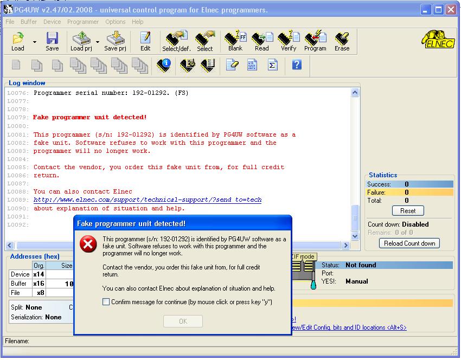Expand the Load prj dropdown arrow
461x360 pixels.
(x=98, y=42)
